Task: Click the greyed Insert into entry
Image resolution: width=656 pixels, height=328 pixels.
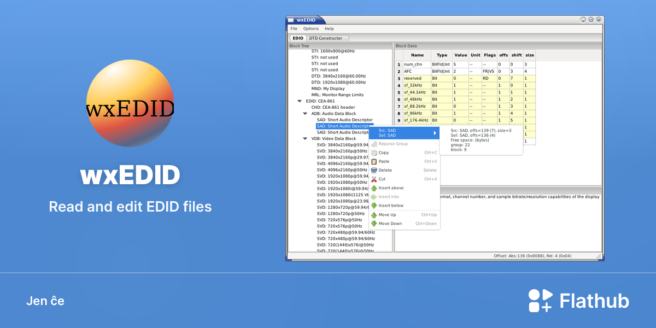Action: point(404,197)
